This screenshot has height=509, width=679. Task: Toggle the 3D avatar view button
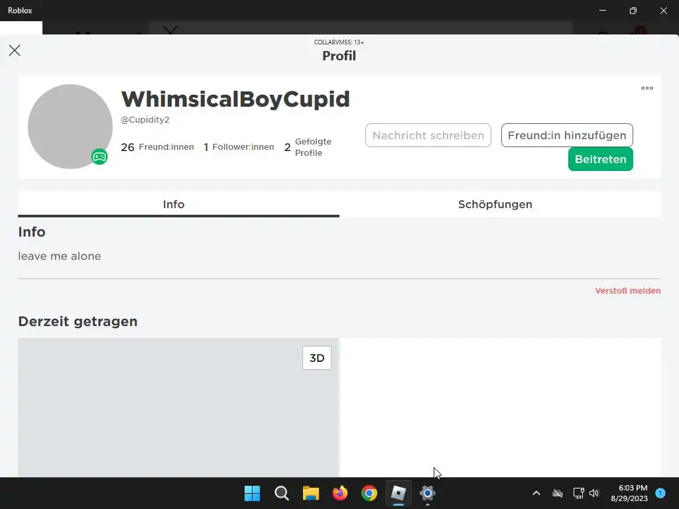(x=316, y=358)
